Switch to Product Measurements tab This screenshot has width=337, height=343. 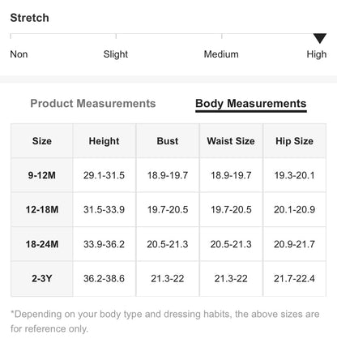pyautogui.click(x=93, y=104)
